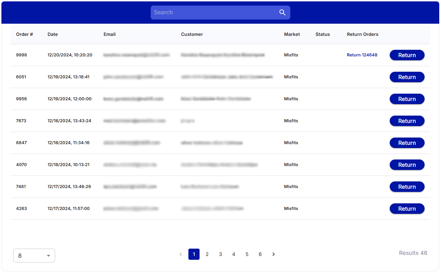
Task: Select current page 1 in pagination
Action: (194, 254)
